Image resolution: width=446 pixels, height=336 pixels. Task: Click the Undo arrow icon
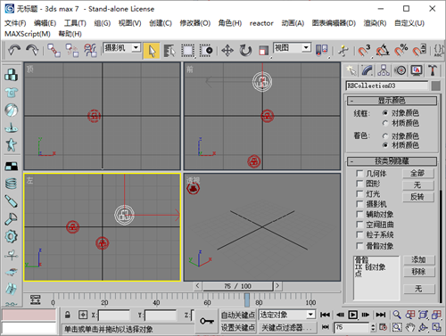click(x=14, y=50)
